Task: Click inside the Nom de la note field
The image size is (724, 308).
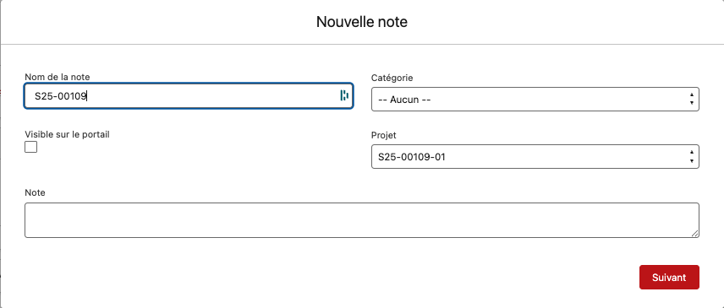Action: [189, 95]
